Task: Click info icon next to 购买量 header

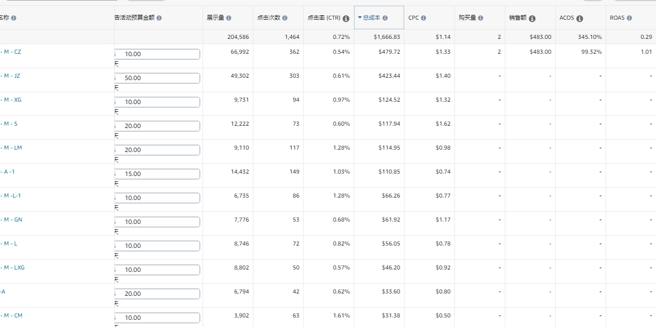Action: click(480, 18)
